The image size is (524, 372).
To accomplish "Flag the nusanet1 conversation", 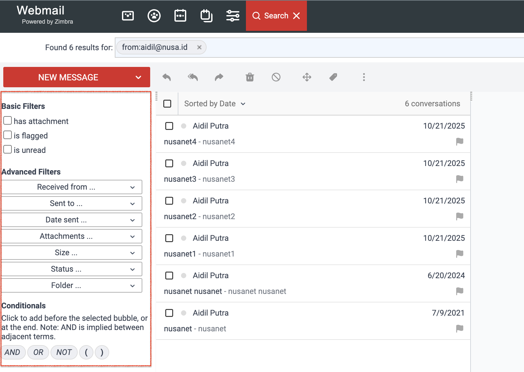I will tap(460, 254).
